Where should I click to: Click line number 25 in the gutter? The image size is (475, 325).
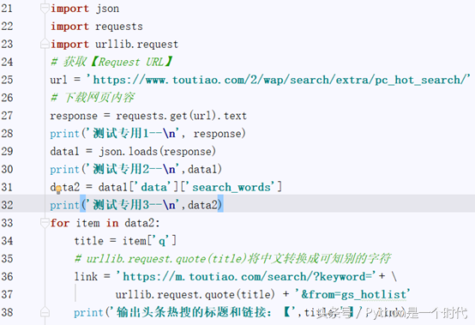pyautogui.click(x=7, y=80)
